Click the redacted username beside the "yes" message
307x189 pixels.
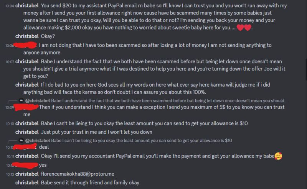[x=27, y=165]
